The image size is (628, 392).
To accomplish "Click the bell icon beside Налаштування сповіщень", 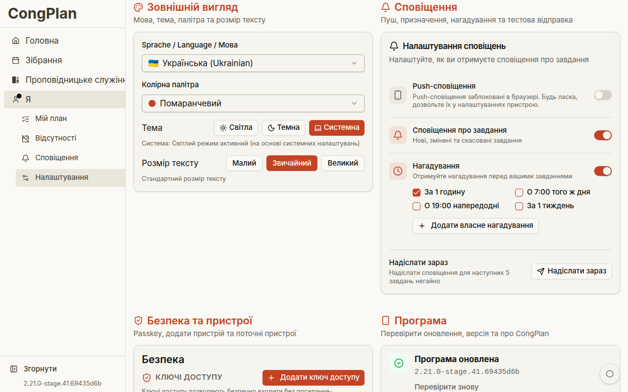I will (393, 46).
